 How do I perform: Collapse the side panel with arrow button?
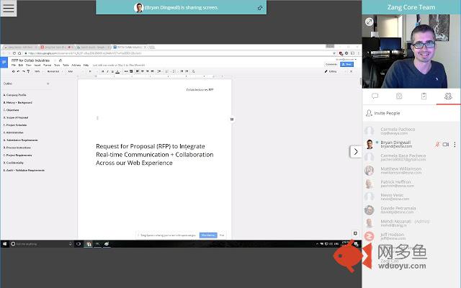355,151
